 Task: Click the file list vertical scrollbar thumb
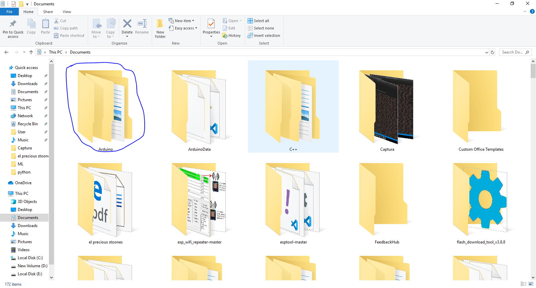(533, 71)
